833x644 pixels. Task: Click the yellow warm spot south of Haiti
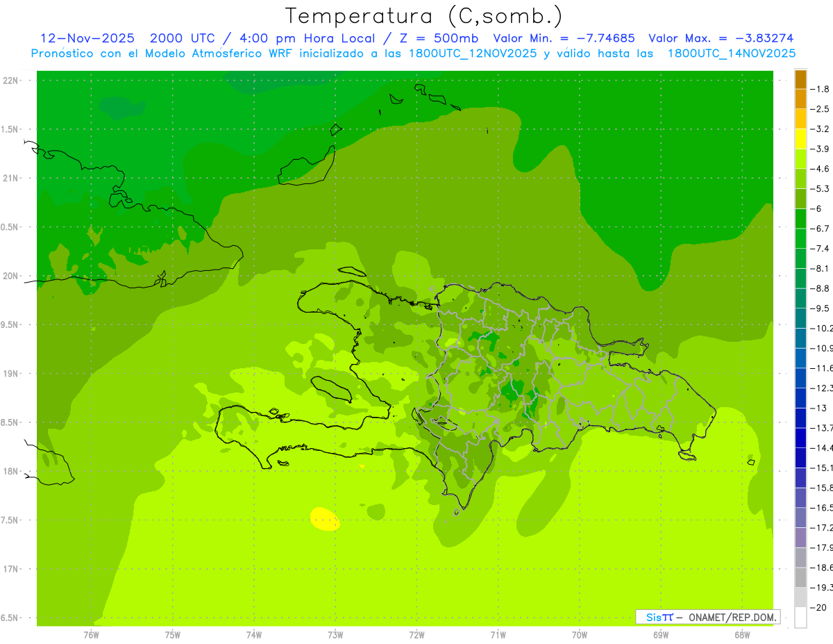click(x=324, y=519)
